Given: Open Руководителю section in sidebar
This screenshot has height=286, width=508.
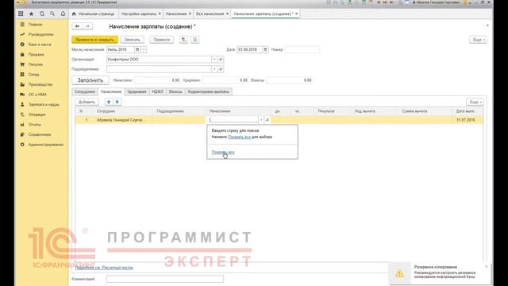Looking at the screenshot, I should (x=40, y=34).
